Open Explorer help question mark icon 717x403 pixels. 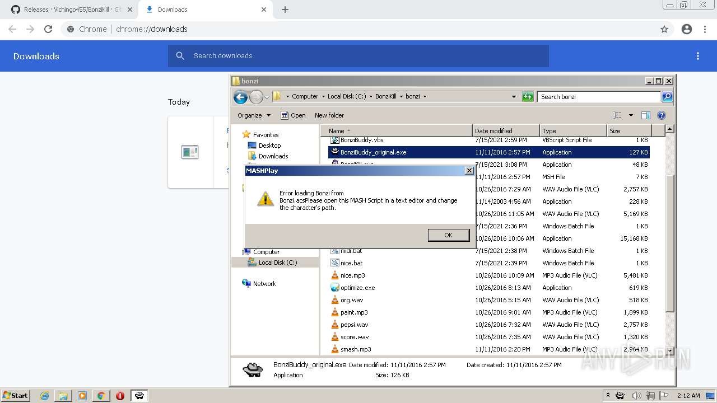pos(662,115)
